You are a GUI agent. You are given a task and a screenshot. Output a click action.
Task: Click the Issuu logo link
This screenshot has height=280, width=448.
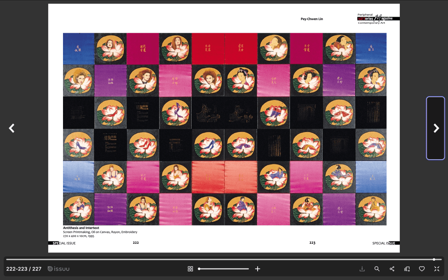[x=59, y=269]
